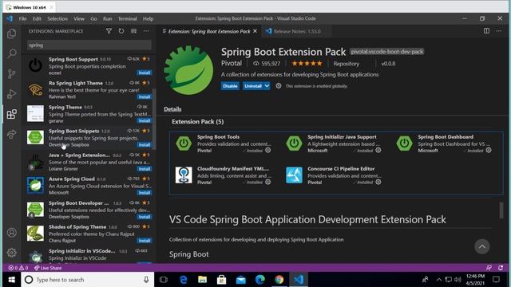Open the Details section tab
This screenshot has height=287, width=511.
pyautogui.click(x=172, y=109)
